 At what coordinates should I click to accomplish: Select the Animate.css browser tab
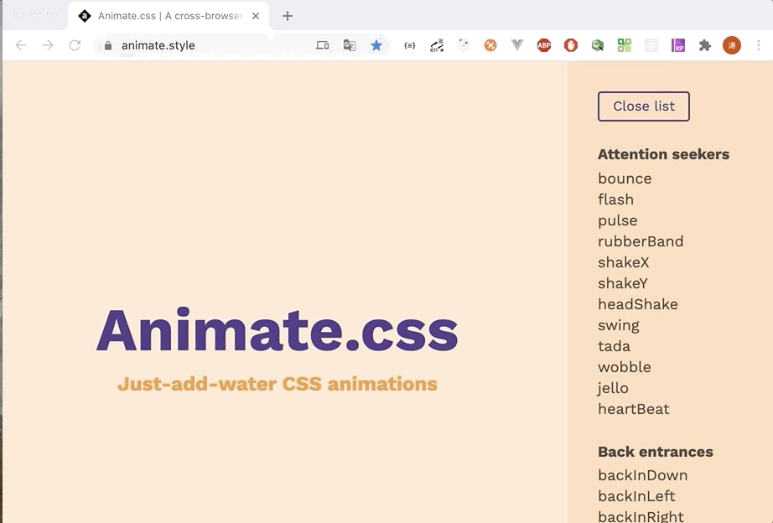tap(169, 16)
